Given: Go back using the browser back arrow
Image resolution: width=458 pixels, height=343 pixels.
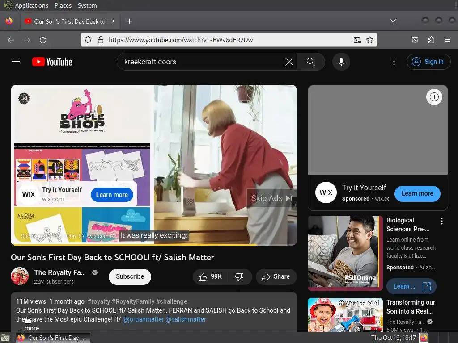Looking at the screenshot, I should (x=11, y=40).
